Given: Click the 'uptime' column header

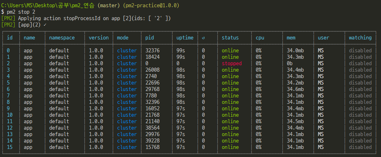Looking at the screenshot, I should (185, 38).
